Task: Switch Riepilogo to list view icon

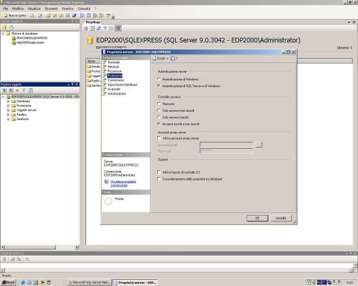Action: pyautogui.click(x=111, y=28)
